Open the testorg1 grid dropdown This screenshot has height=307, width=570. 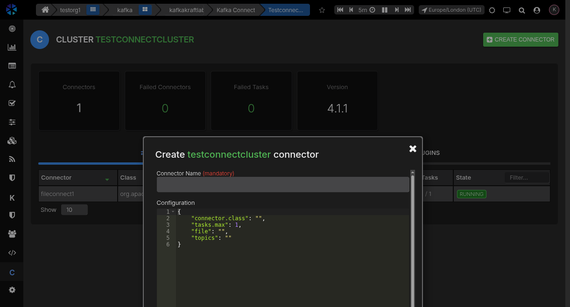pos(93,10)
